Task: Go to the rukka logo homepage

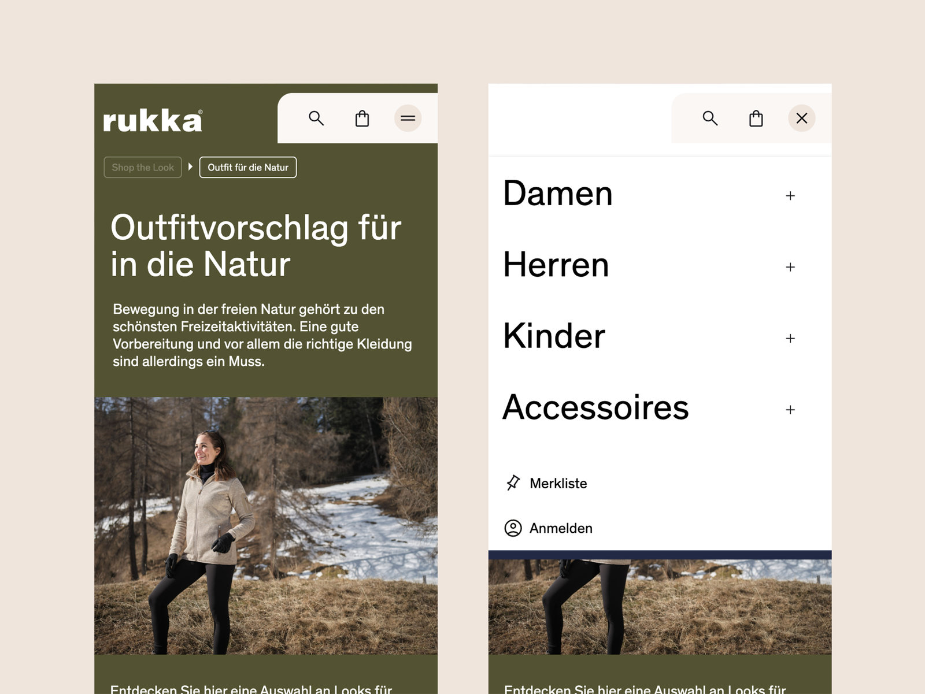Action: [153, 121]
